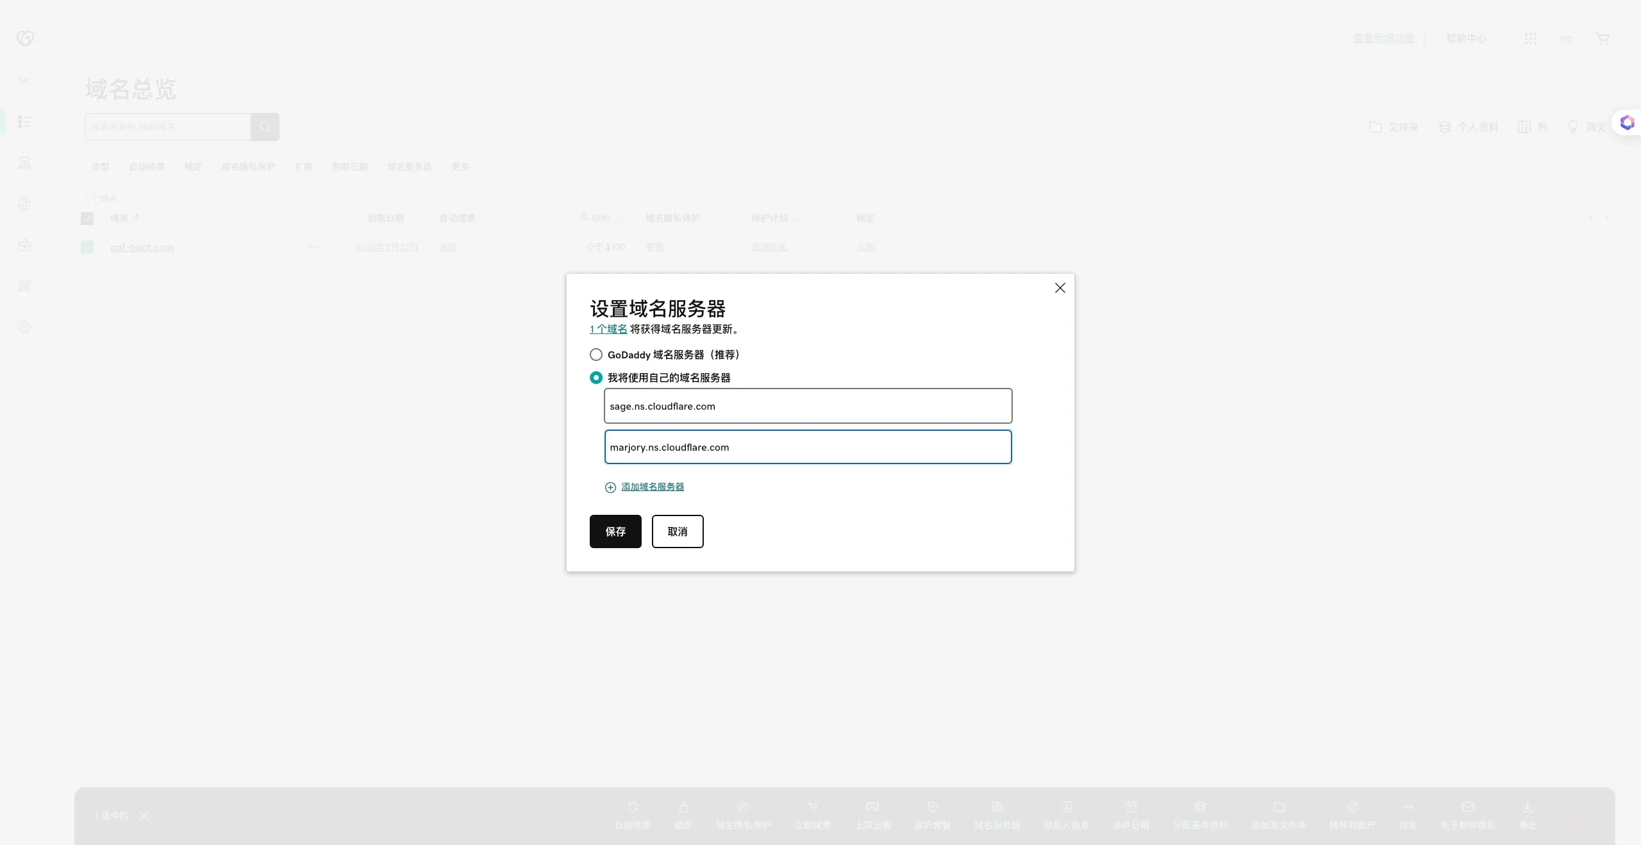
Task: Open 帮助中心 in the top header
Action: (1466, 38)
